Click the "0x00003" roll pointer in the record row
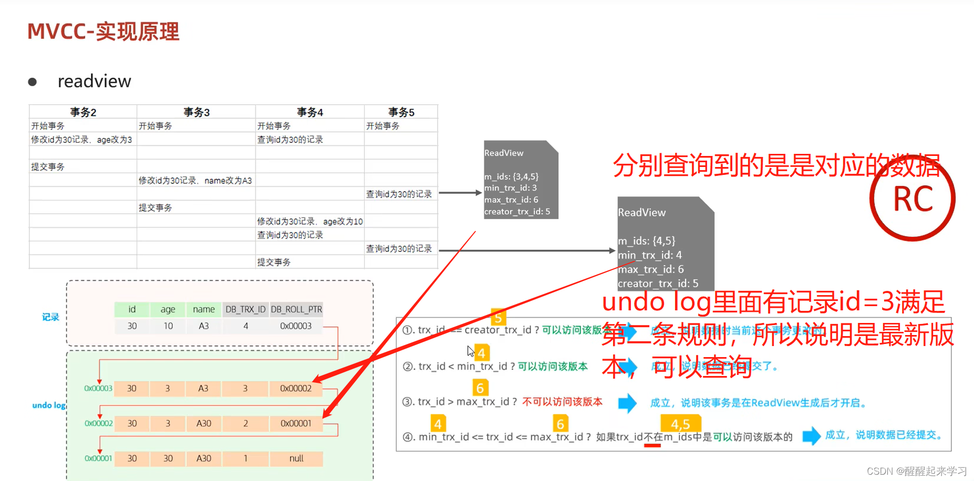This screenshot has height=481, width=974. click(x=296, y=326)
